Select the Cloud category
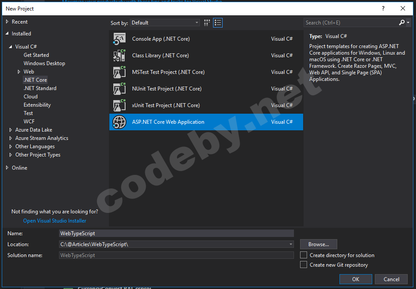Image resolution: width=416 pixels, height=289 pixels. coord(31,97)
